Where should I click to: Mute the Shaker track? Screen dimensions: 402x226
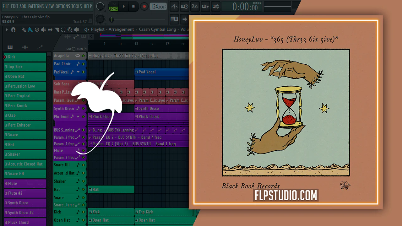[x=84, y=181]
